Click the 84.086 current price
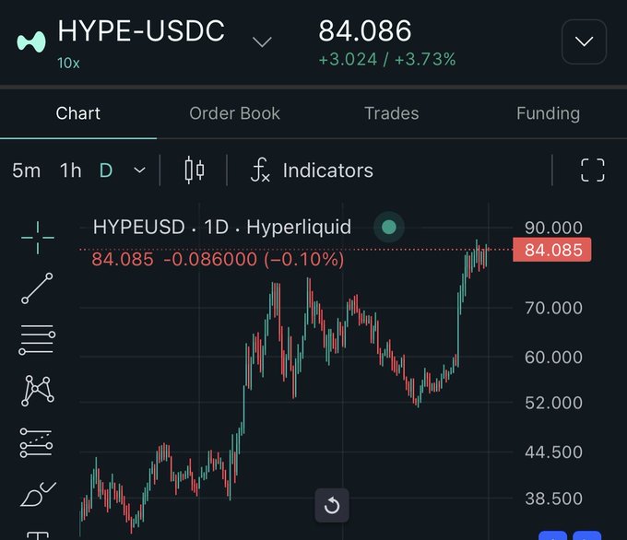This screenshot has width=627, height=540. (365, 30)
